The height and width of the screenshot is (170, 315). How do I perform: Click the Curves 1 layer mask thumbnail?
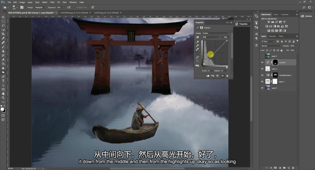pos(275,62)
